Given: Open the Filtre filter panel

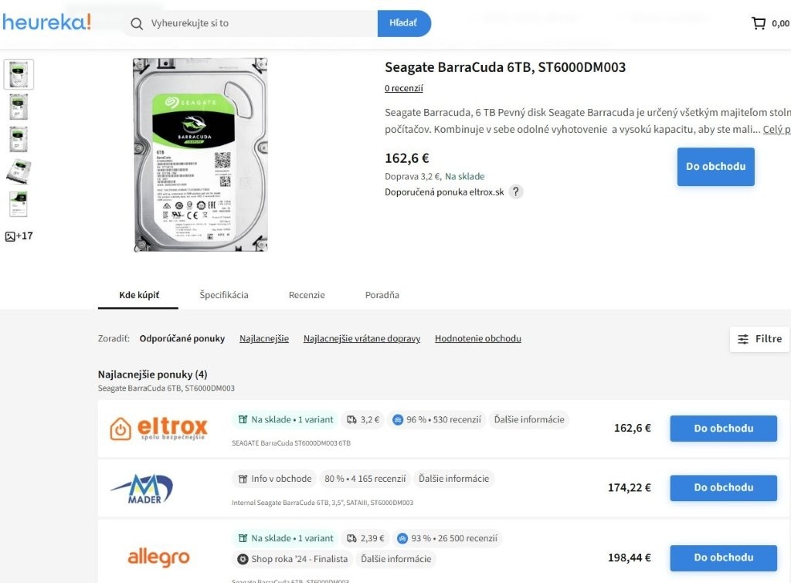Looking at the screenshot, I should (759, 339).
